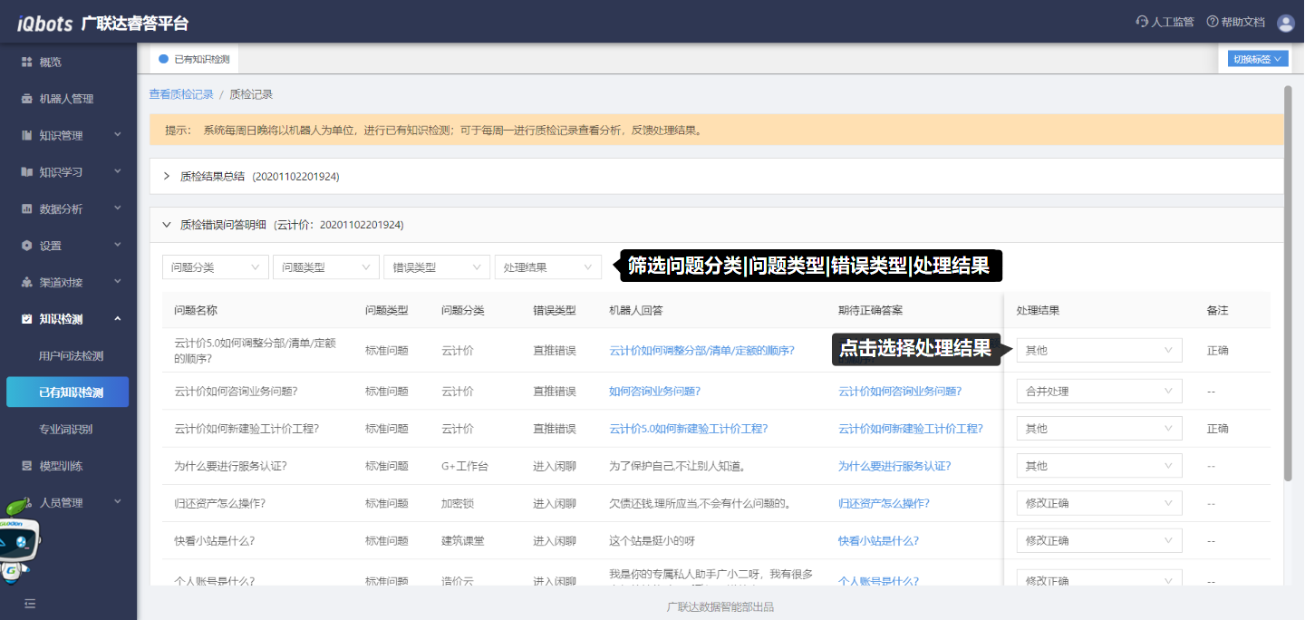Click the vertical page scrollbar
Viewport: 1305px width, 620px height.
click(x=1288, y=281)
